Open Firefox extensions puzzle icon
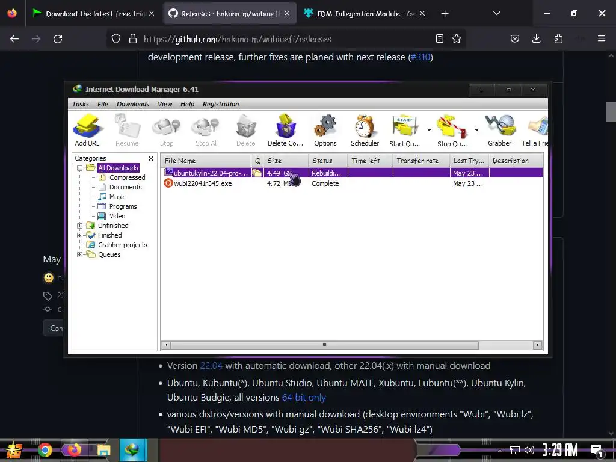 558,38
